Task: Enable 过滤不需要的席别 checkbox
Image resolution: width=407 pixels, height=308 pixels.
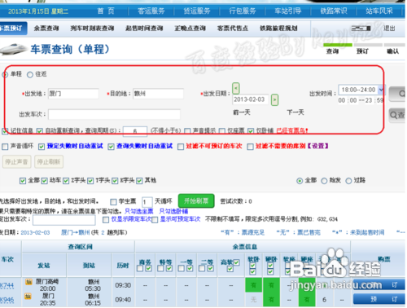Action: 250,147
